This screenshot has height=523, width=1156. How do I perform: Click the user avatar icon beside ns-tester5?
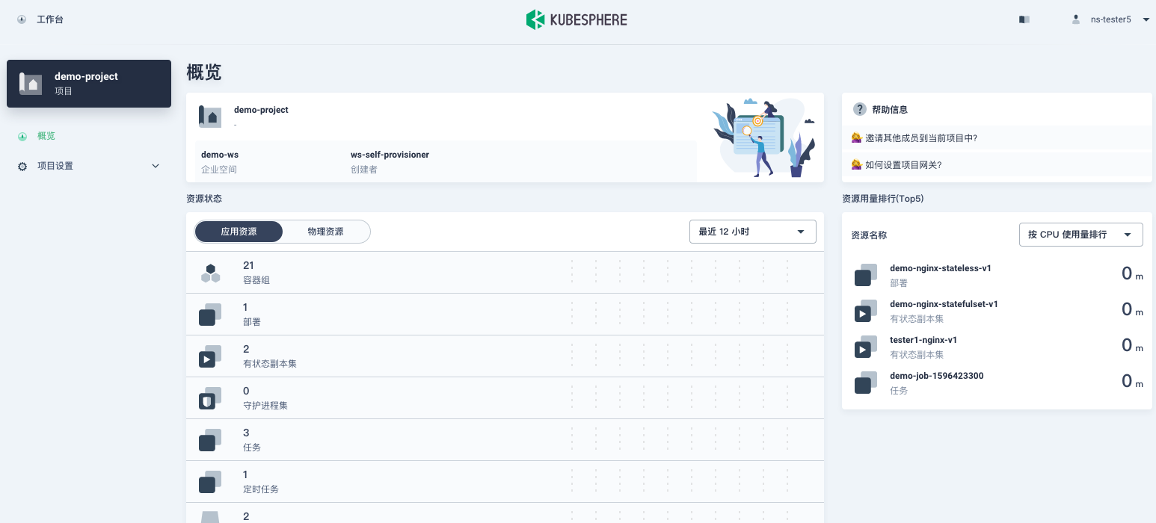(1076, 19)
